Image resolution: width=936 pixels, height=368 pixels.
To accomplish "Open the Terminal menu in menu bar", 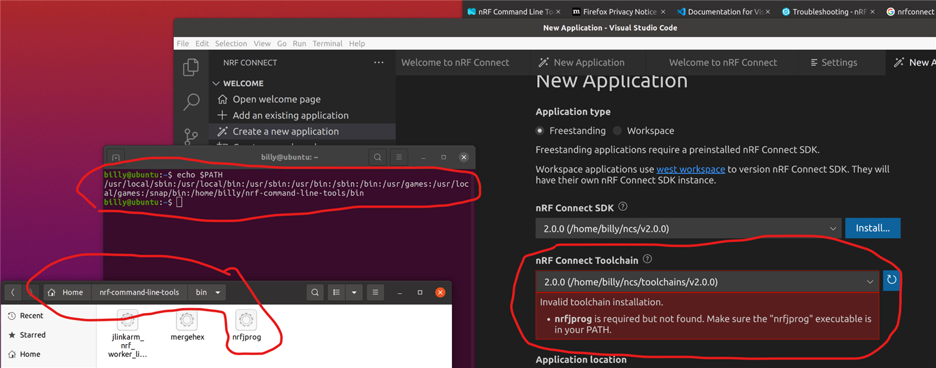I will coord(327,43).
